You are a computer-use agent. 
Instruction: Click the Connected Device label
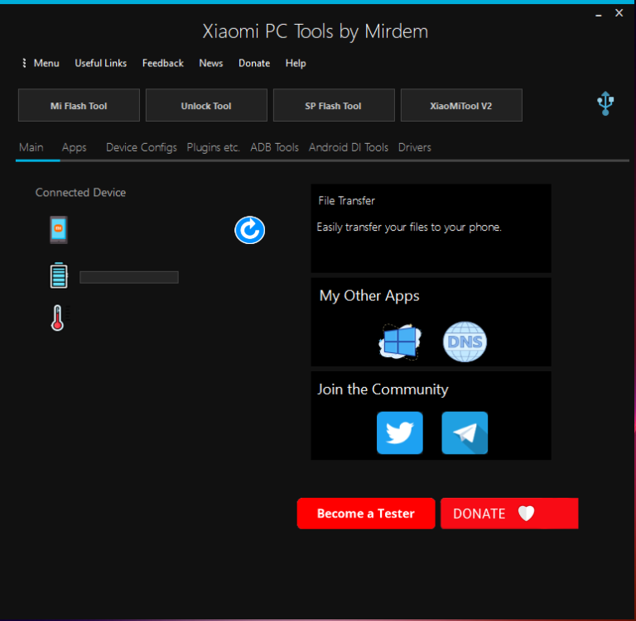click(x=80, y=193)
